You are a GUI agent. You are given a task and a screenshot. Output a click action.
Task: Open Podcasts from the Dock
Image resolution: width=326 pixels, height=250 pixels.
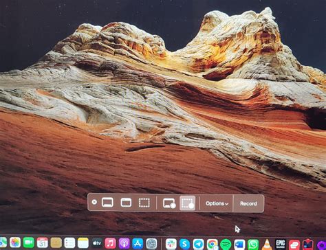124,243
